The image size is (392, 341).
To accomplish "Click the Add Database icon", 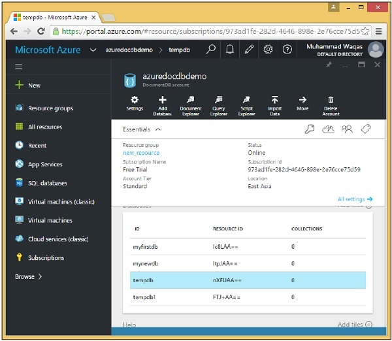I will 162,104.
